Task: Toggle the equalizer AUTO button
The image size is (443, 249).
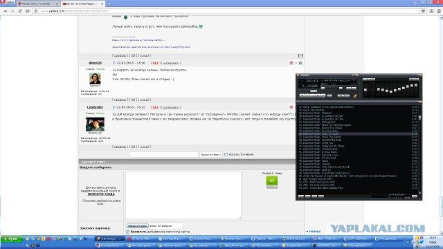Action: 372,80
